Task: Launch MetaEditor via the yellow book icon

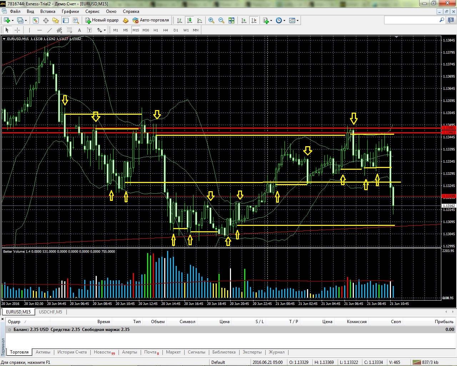Action: point(126,20)
